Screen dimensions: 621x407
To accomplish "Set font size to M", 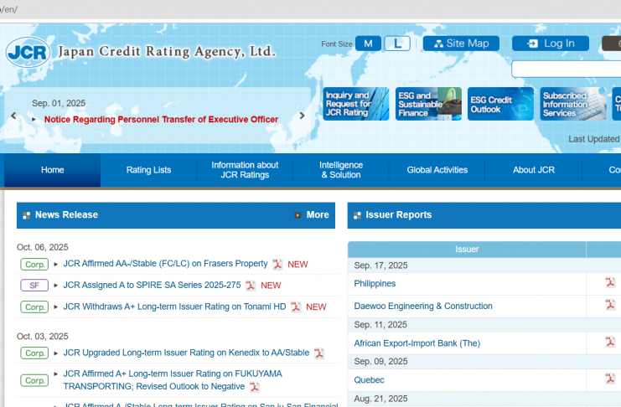I will [x=368, y=44].
